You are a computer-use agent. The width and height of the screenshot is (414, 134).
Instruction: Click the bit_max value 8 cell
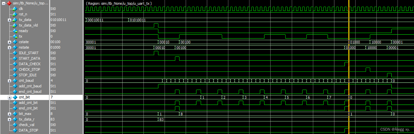click(52, 114)
